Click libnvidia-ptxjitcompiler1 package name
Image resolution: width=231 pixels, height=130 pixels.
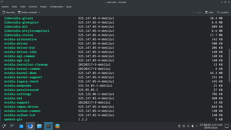[27, 31]
